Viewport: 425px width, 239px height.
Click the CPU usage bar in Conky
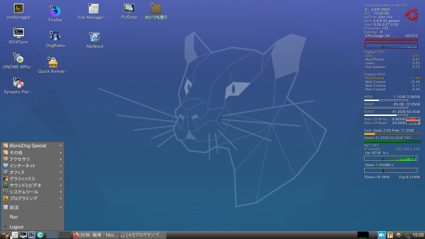(x=391, y=40)
